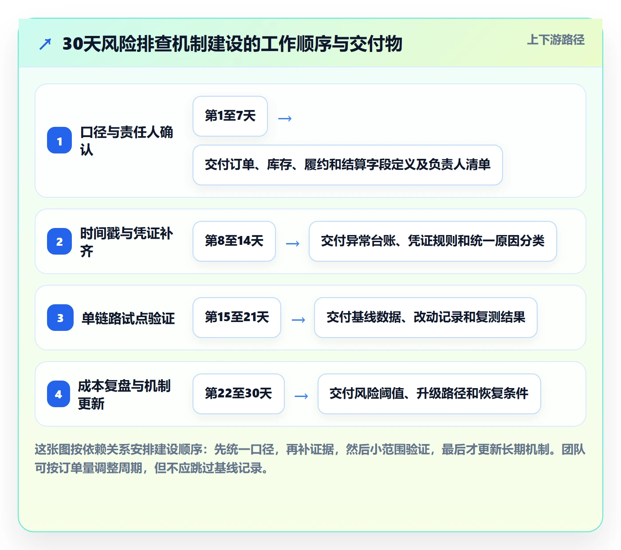Viewport: 621px width, 550px height.
Task: Click the footer note starting with 这张图按依赖关系
Action: (310, 459)
